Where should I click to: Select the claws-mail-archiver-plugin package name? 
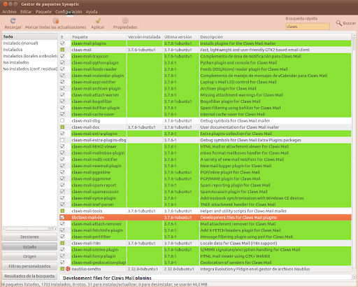(96, 88)
